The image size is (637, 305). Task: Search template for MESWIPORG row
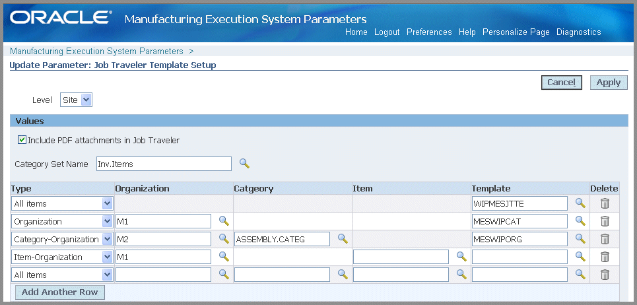[x=580, y=238]
